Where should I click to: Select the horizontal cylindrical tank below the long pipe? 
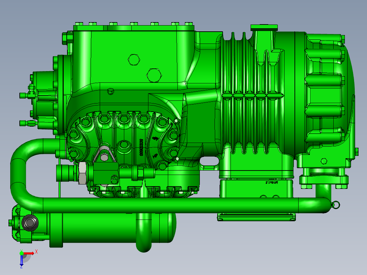tap(112, 228)
